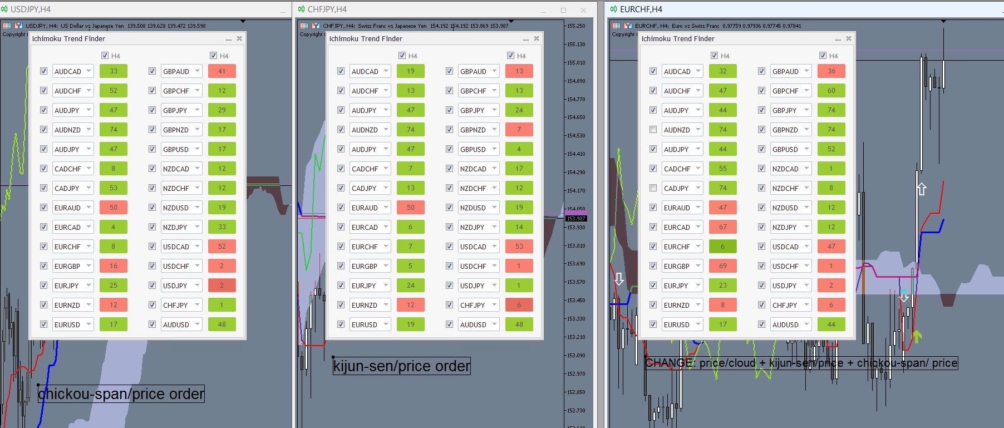
Task: Open CADCHF symbol dropdown in CHFJPY panel
Action: click(x=370, y=169)
